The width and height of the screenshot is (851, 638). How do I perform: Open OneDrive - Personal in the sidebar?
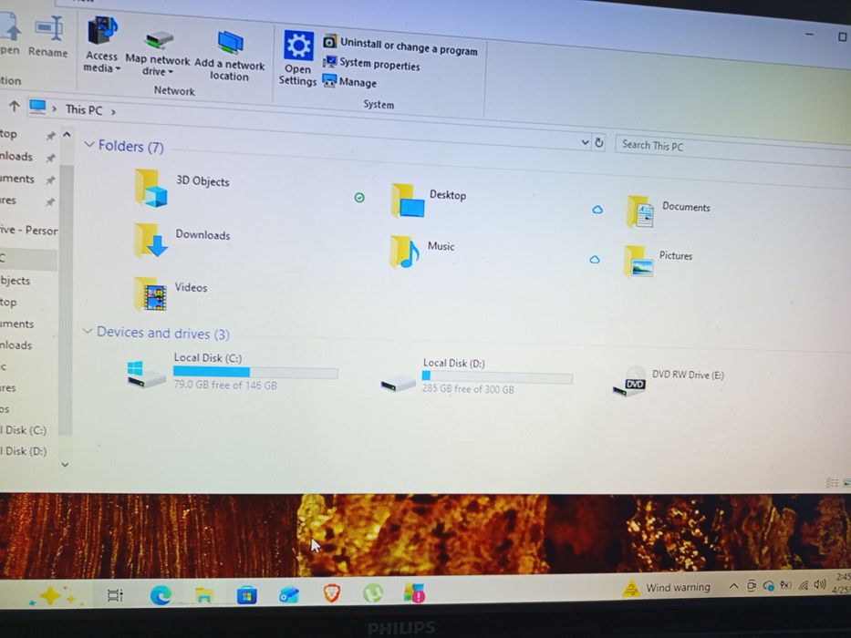[x=29, y=230]
